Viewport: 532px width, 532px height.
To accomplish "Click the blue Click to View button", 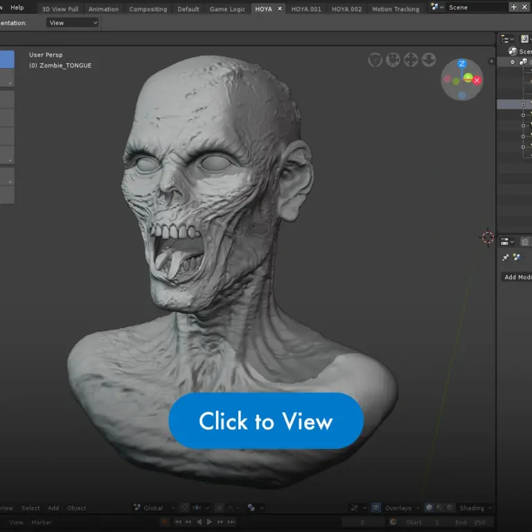I will coord(266,420).
